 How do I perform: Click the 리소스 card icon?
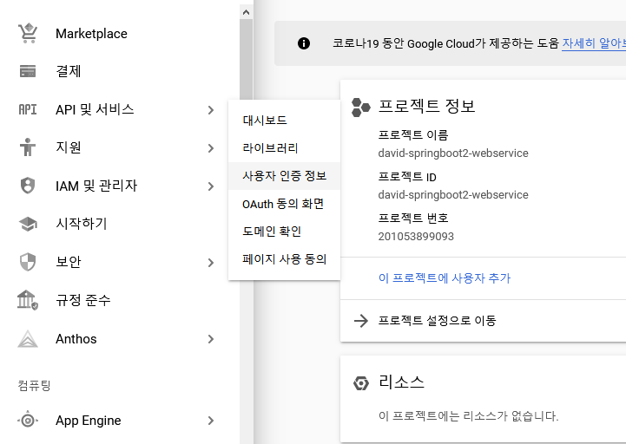(361, 383)
